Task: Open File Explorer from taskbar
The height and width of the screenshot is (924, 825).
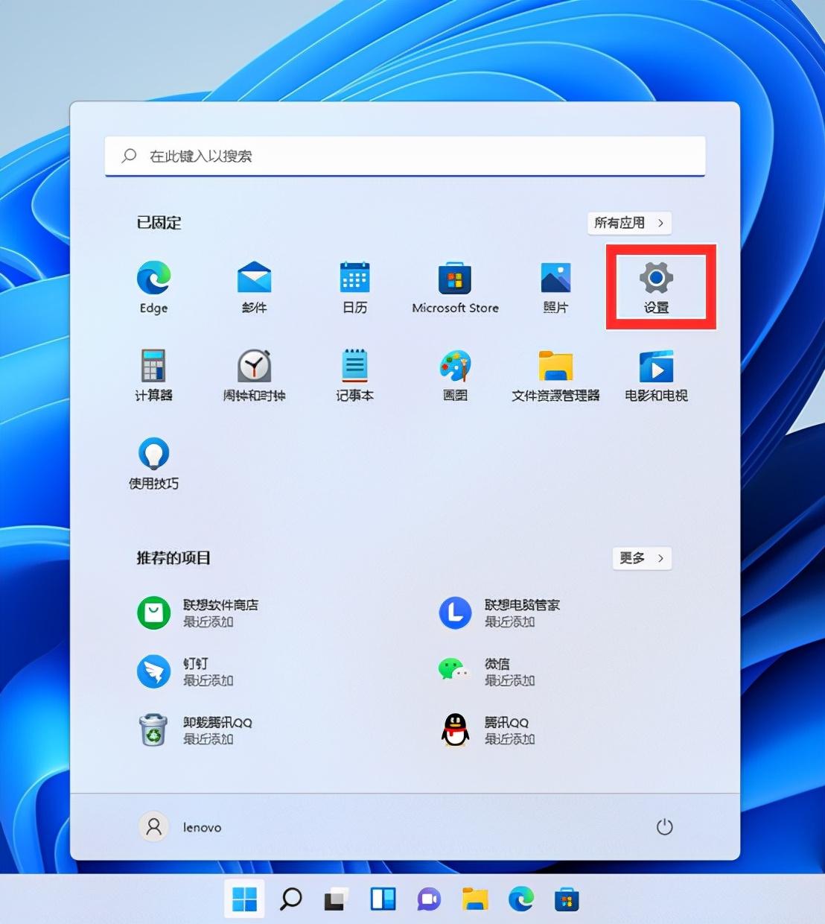Action: (x=475, y=899)
